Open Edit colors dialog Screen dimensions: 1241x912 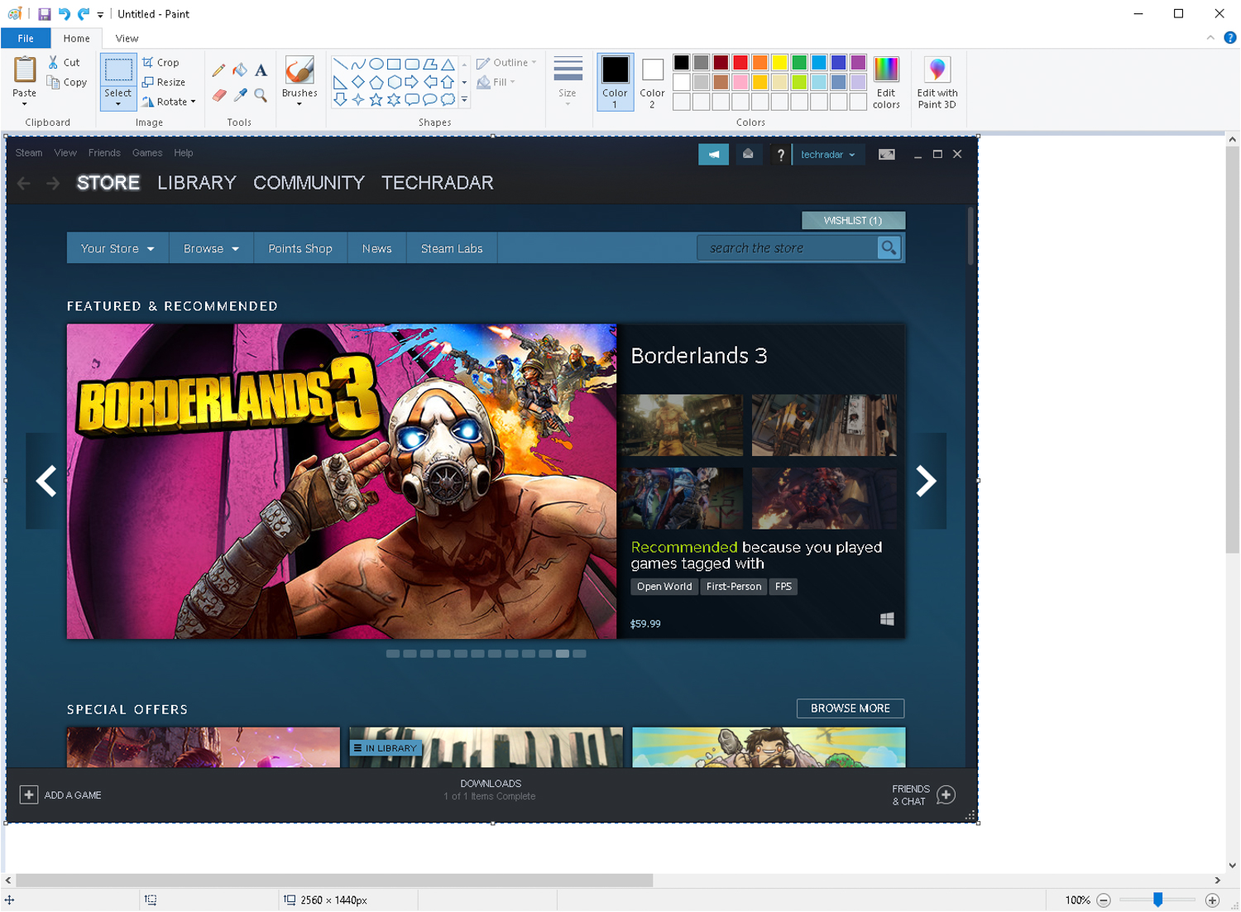(x=886, y=83)
